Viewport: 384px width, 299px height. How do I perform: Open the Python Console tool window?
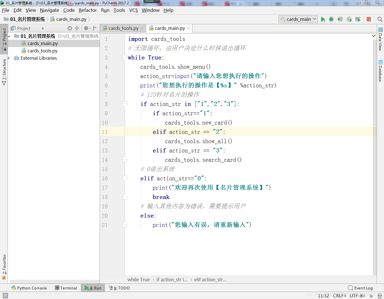point(29,288)
